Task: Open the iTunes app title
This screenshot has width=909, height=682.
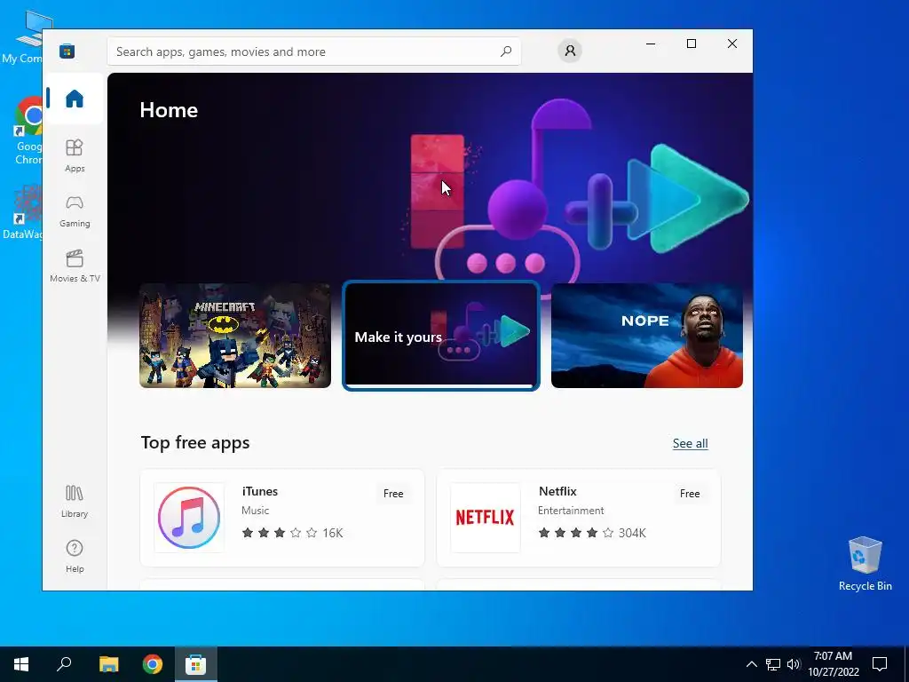Action: (x=260, y=491)
